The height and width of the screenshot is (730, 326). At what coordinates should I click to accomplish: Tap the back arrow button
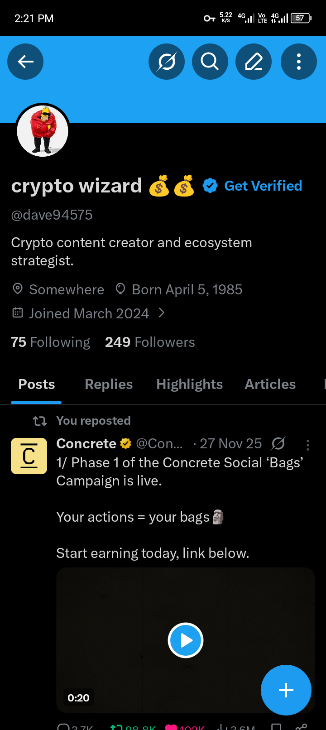click(25, 61)
